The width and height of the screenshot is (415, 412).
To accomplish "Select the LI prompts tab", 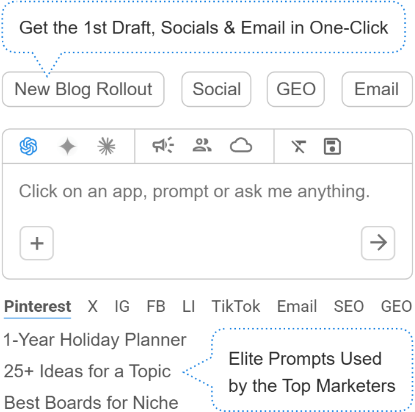I will 188,306.
